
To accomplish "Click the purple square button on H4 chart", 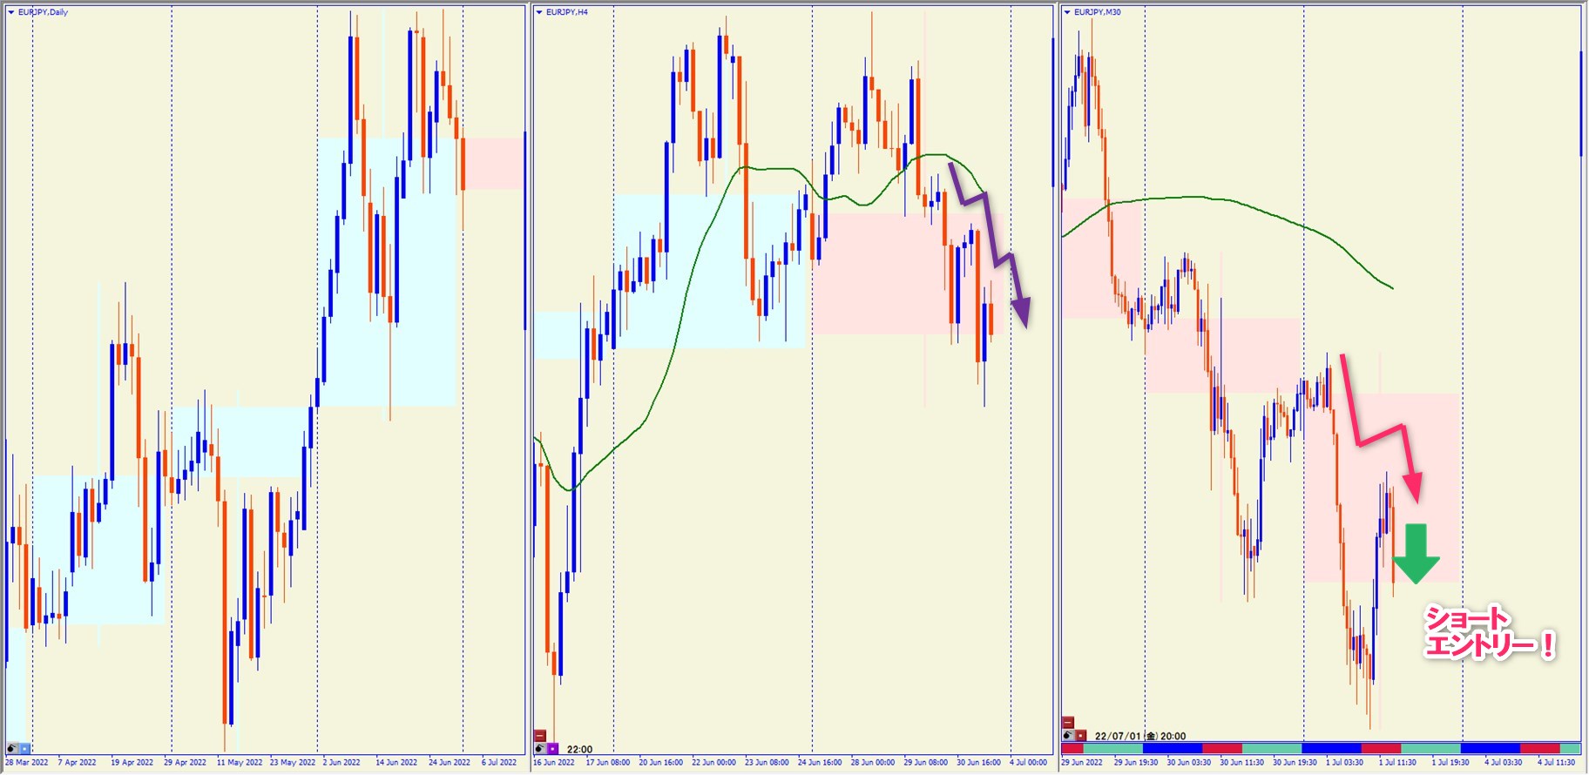I will pyautogui.click(x=552, y=749).
